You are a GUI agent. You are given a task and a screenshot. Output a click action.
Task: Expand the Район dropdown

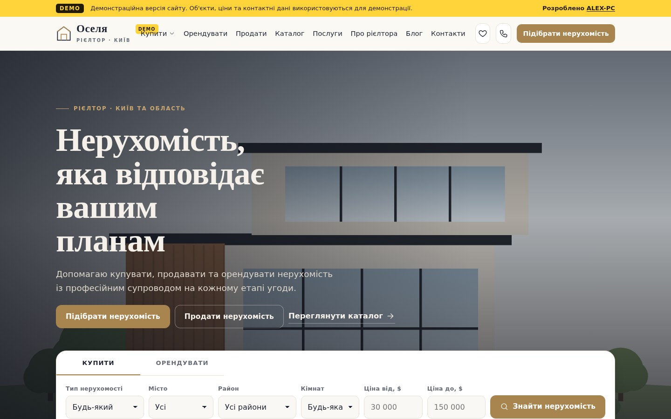[x=257, y=407]
